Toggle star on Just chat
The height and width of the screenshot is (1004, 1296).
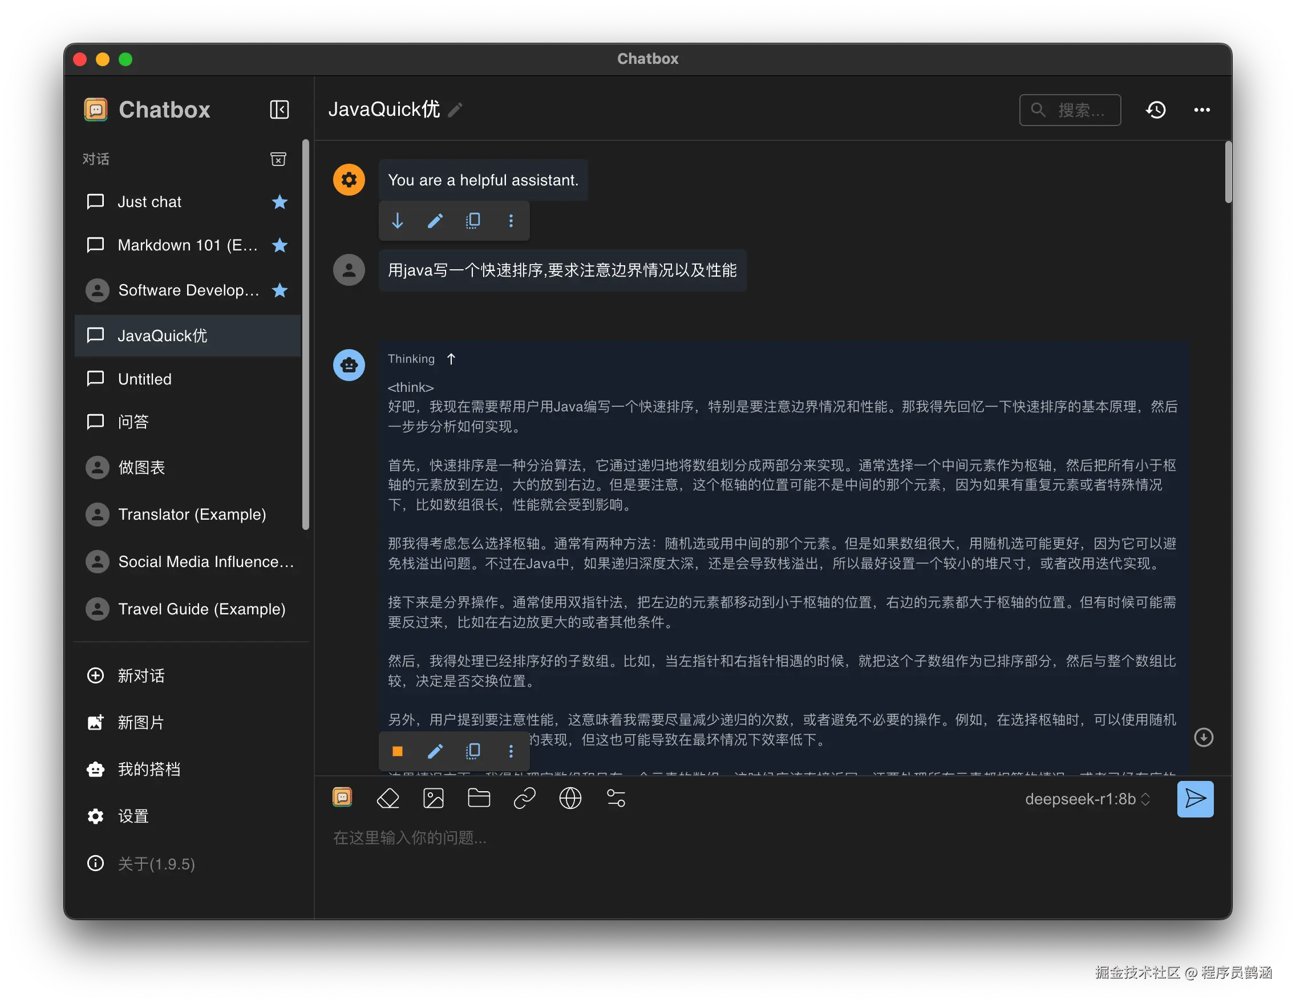(280, 202)
